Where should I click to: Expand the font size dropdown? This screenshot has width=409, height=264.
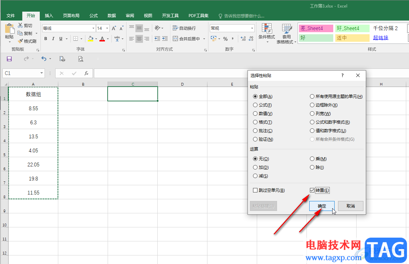[x=107, y=28]
